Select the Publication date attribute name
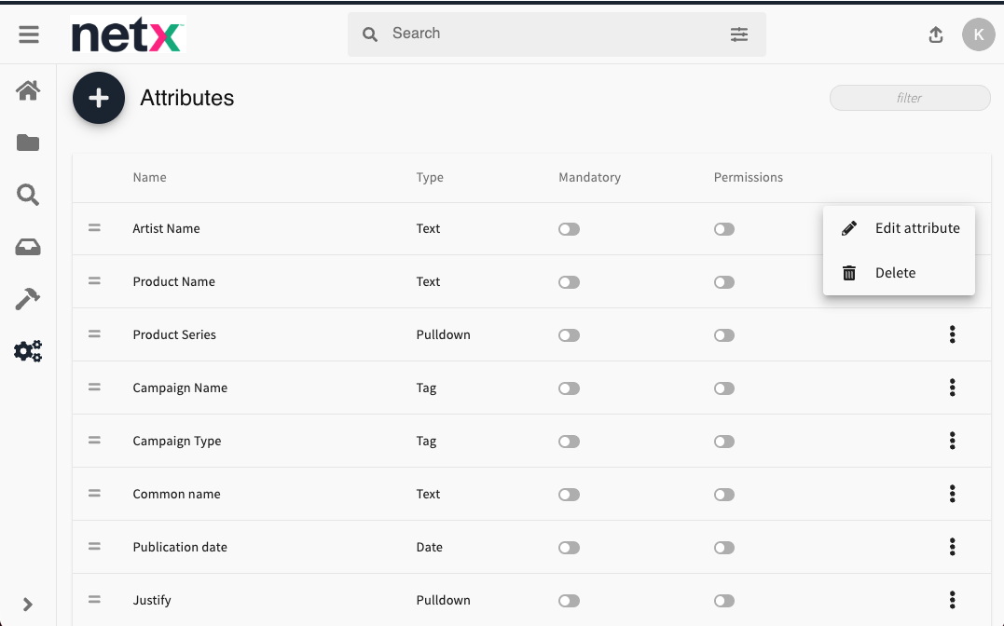Screen dimensions: 1004x626 click(x=180, y=547)
